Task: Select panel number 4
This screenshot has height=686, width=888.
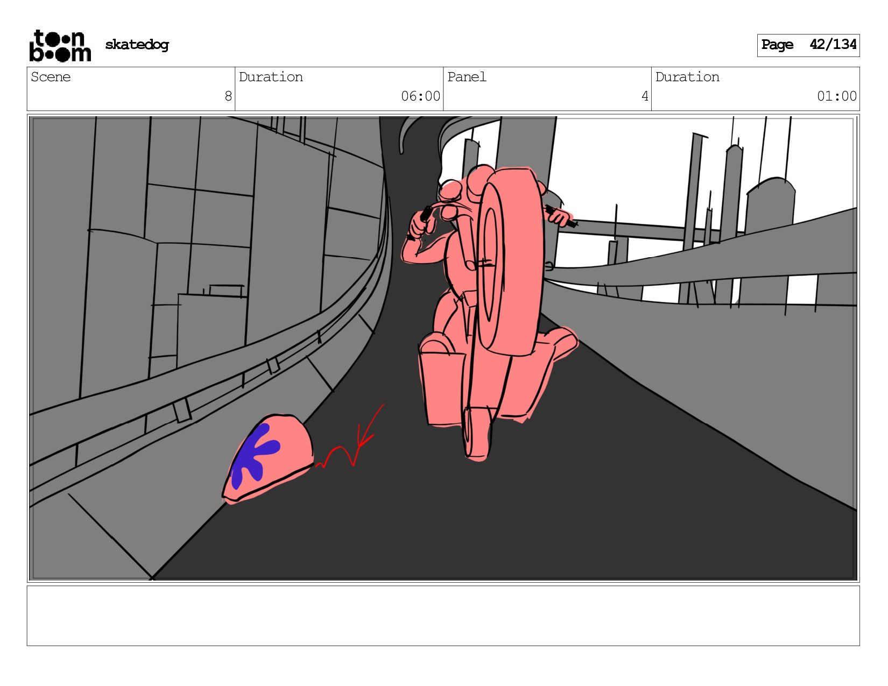Action: 645,96
